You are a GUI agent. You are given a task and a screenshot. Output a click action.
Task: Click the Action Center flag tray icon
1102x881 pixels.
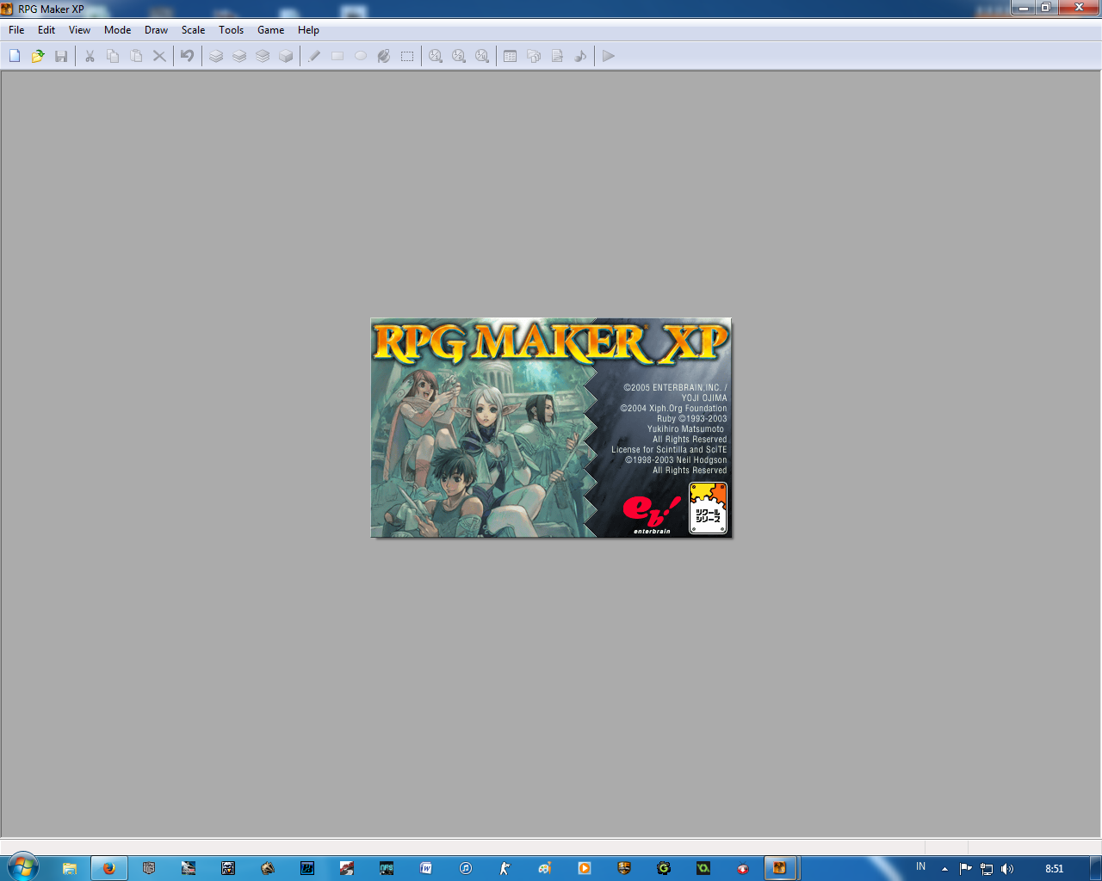pos(966,869)
